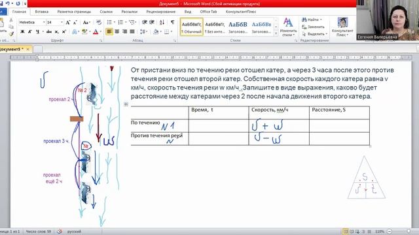419x235 pixels.
Task: Open Изменить стили menu
Action: (288, 27)
